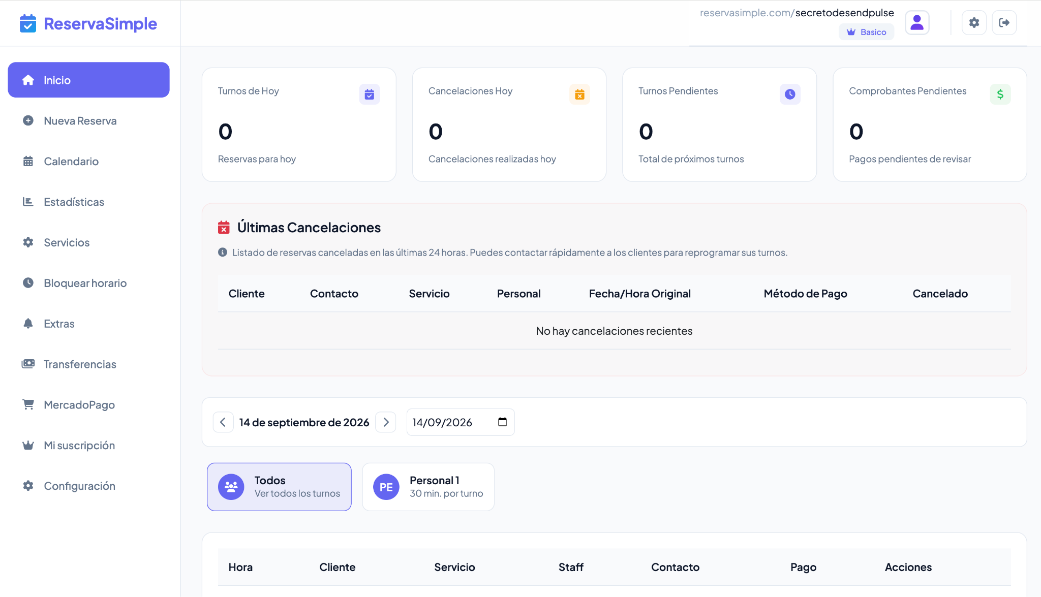Click the PE avatar of Personal 1
This screenshot has width=1041, height=597.
click(x=386, y=487)
